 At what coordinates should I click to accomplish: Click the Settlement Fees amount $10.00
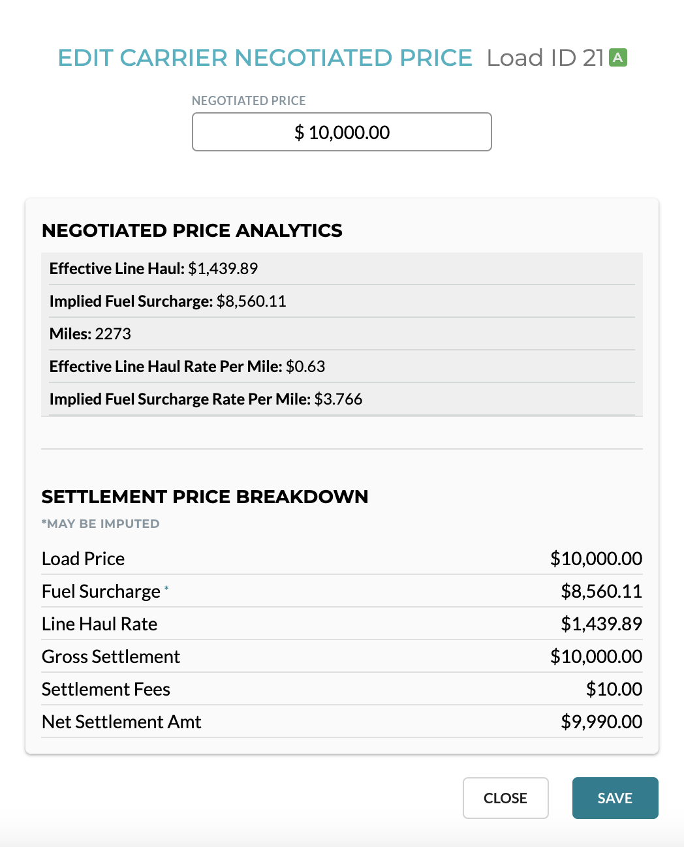[x=614, y=689]
